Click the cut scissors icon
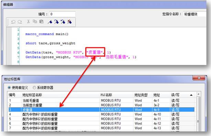 pyautogui.click(x=28, y=22)
